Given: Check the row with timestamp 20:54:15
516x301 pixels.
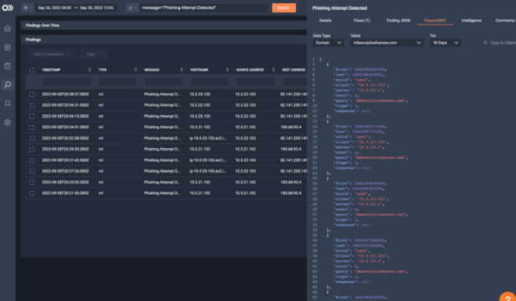Looking at the screenshot, I should [32, 117].
